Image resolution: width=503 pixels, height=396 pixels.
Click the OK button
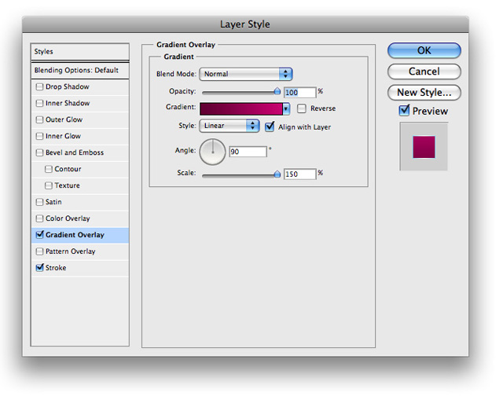click(424, 50)
